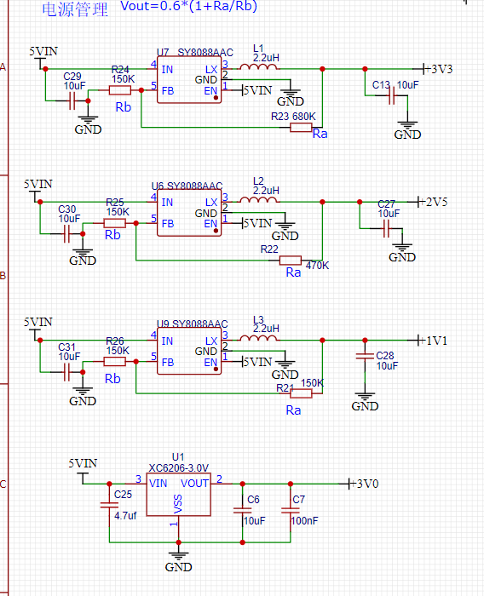The image size is (484, 596).
Task: Select the U6 SY8088AAC chip body
Action: tap(189, 213)
